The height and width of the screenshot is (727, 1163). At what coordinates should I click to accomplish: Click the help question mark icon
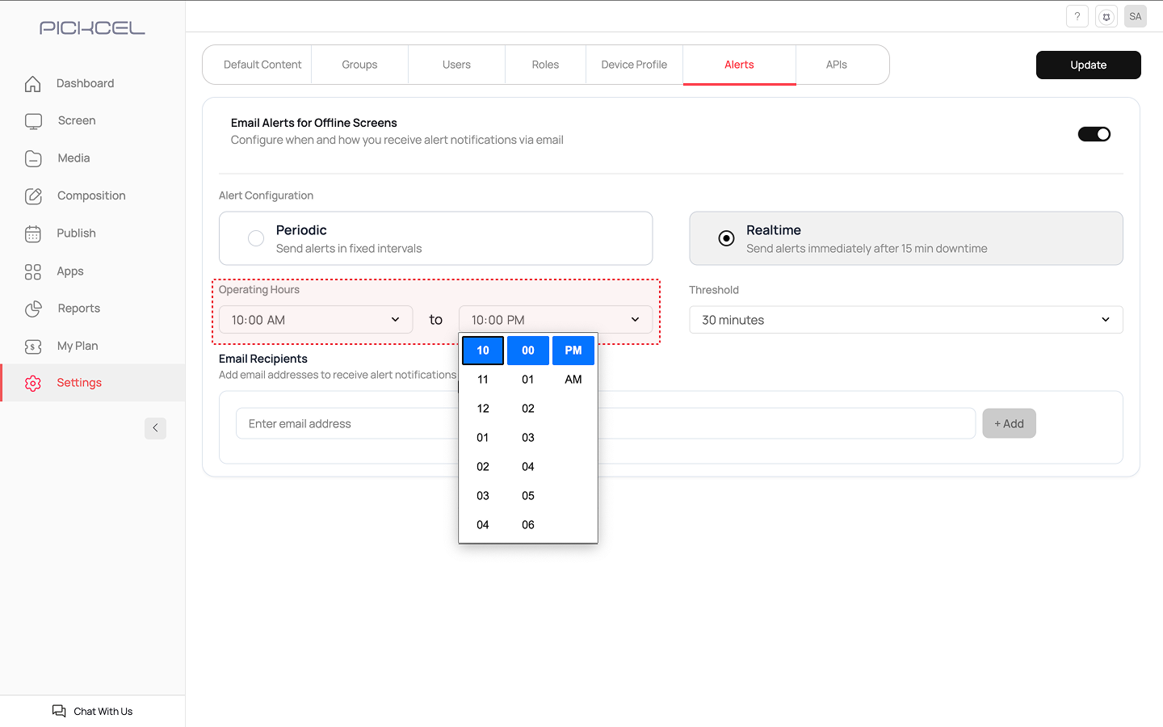1077,16
